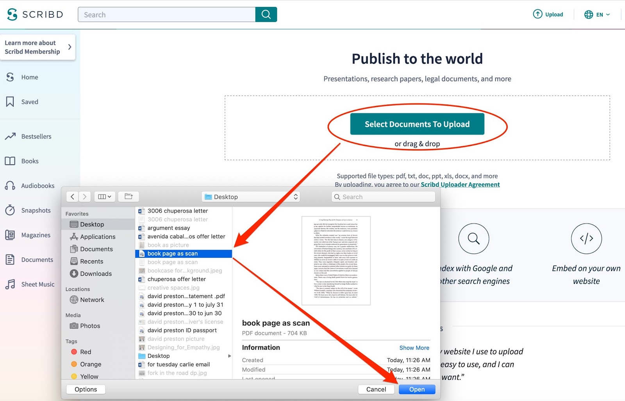
Task: Click the Documents page icon in Scribd sidebar
Action: click(x=10, y=259)
